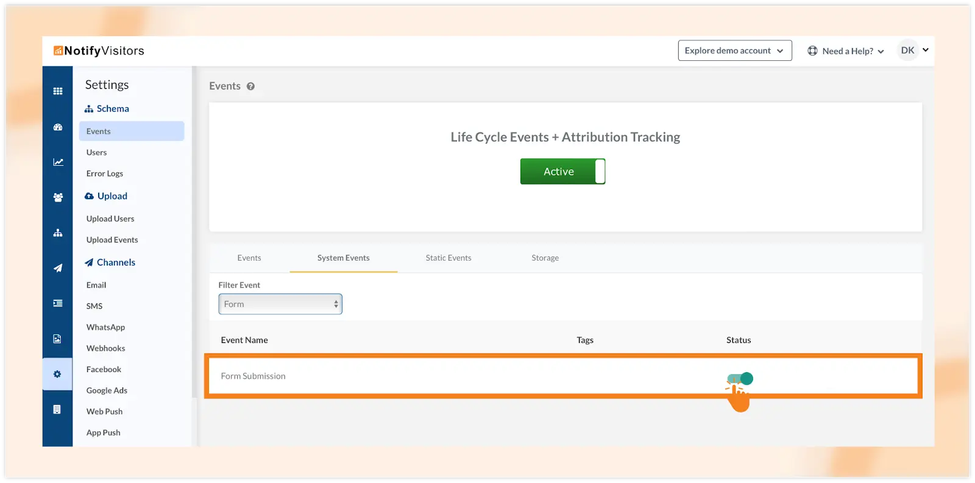Open the DK user profile menu
Viewport: 975px width, 483px height.
tap(914, 51)
